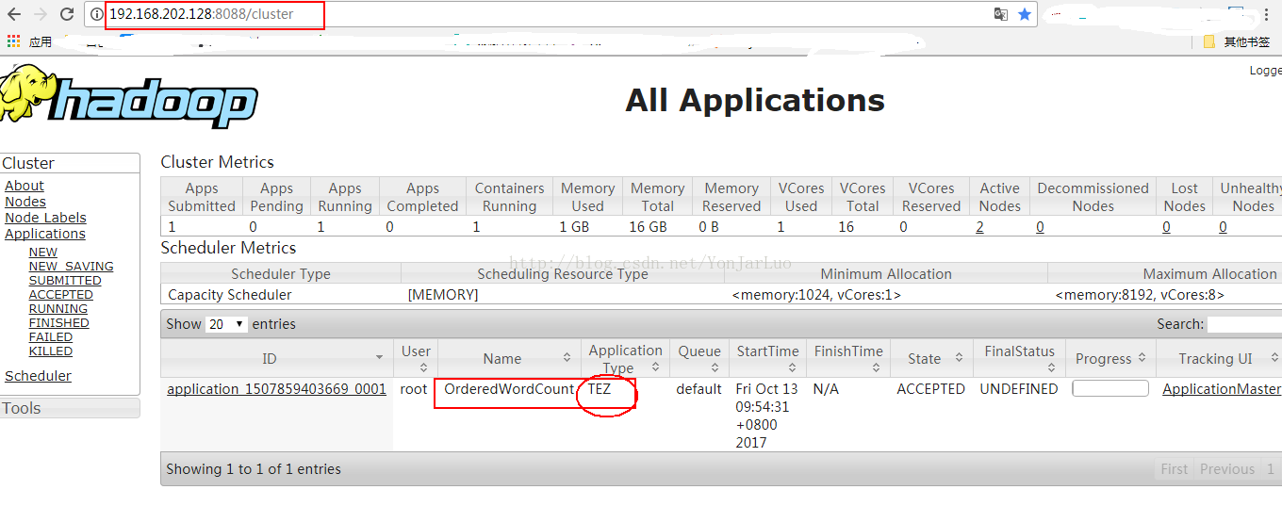Click the application progress bar

(1110, 388)
